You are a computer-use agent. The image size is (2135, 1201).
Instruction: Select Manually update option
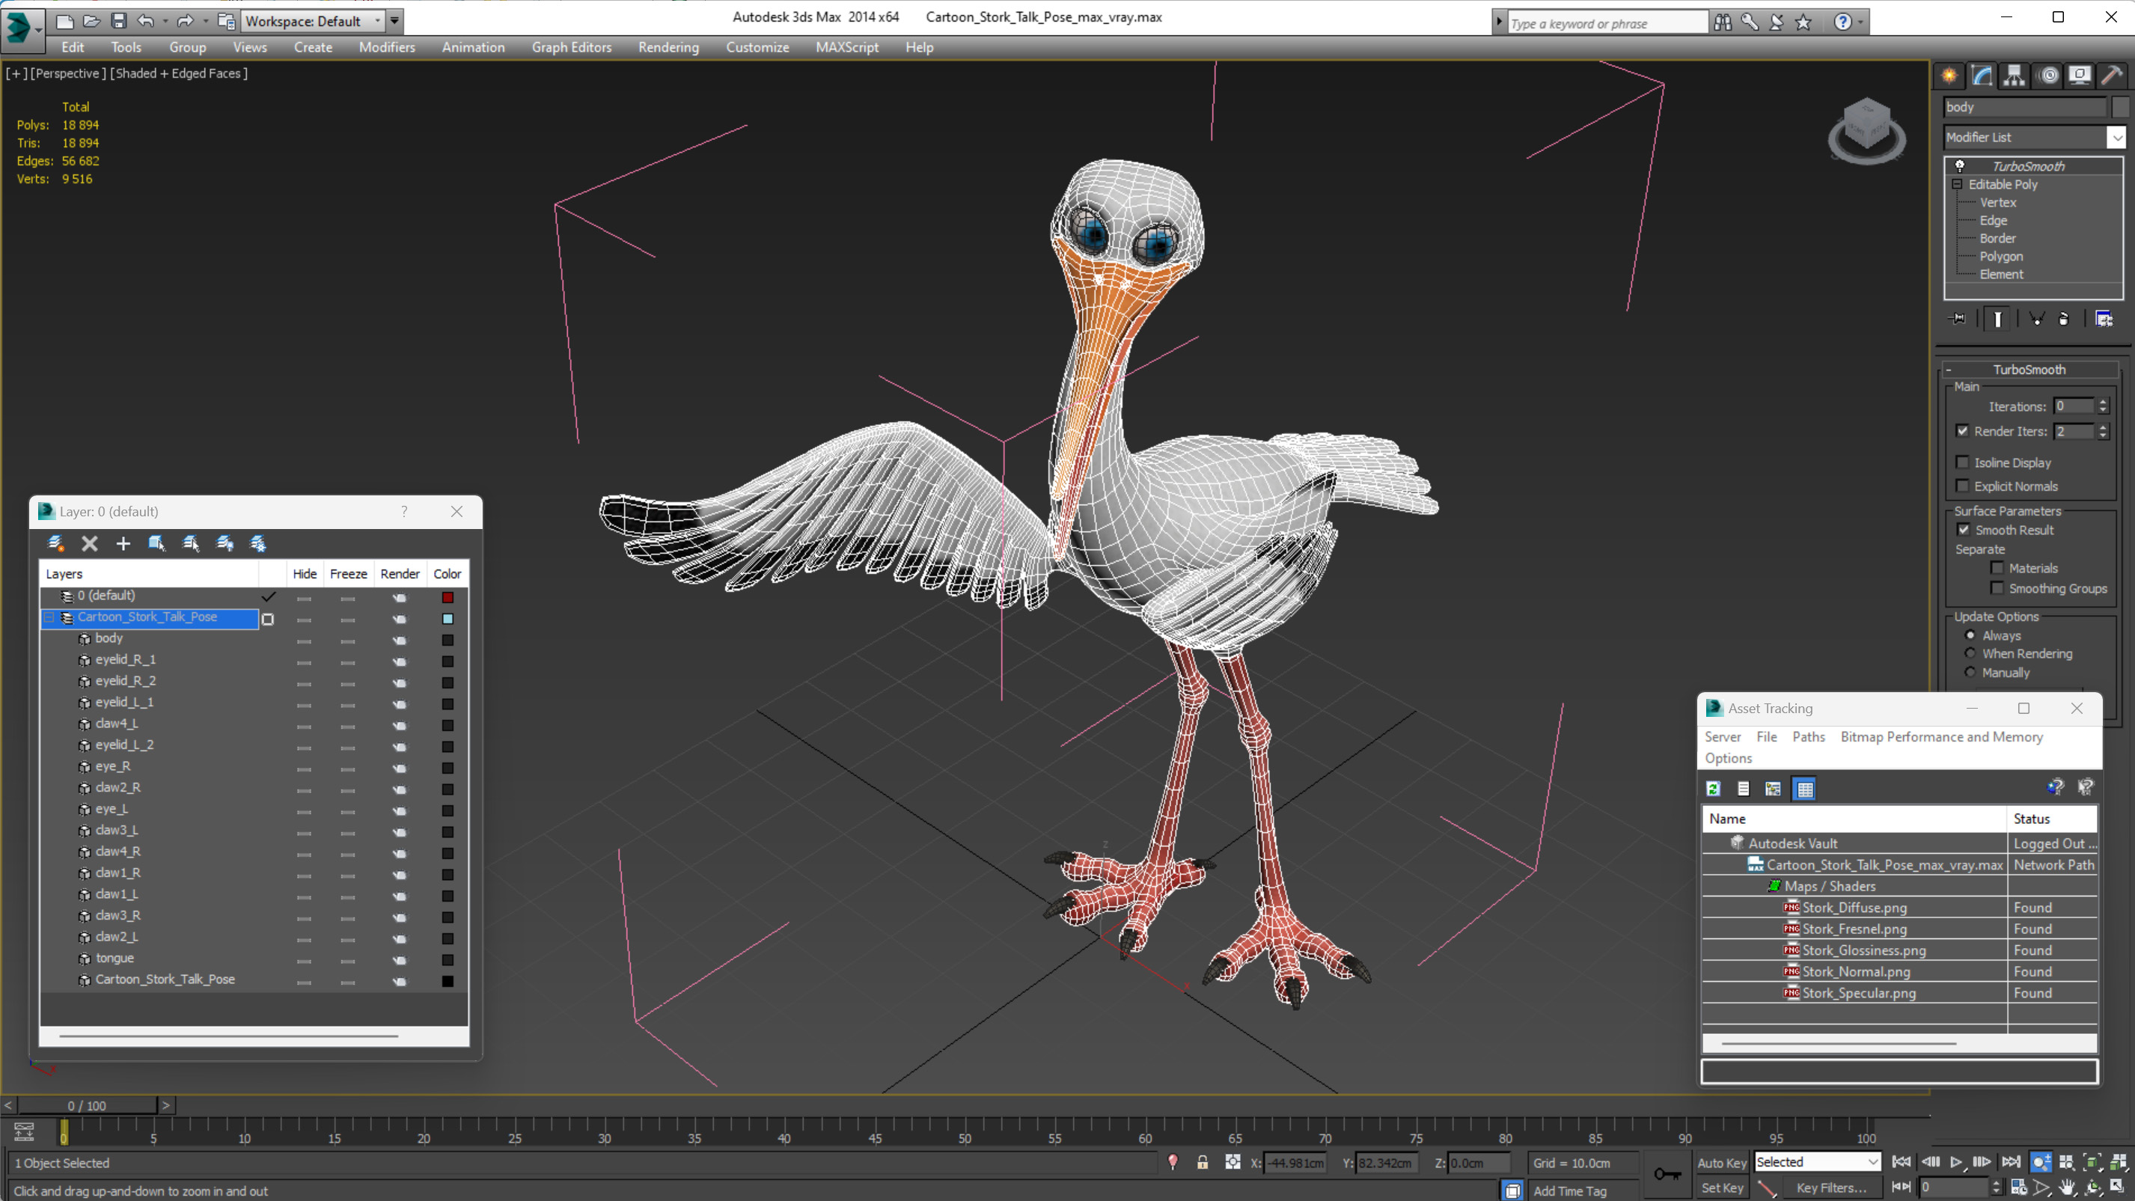pyautogui.click(x=1970, y=672)
